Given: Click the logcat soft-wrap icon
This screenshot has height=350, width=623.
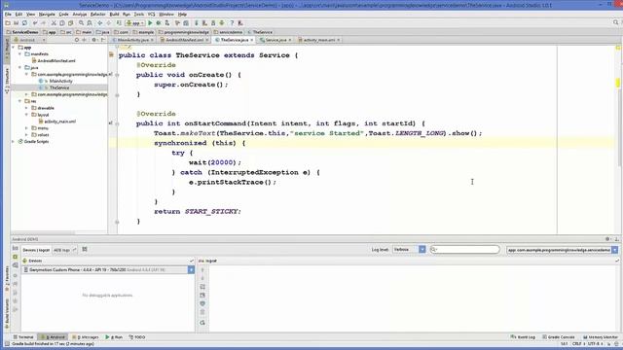Looking at the screenshot, I should pos(202,287).
